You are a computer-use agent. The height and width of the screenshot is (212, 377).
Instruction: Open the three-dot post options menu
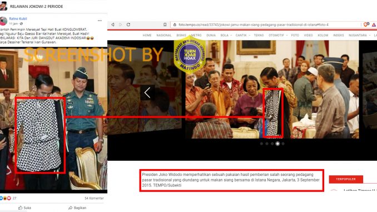click(100, 21)
